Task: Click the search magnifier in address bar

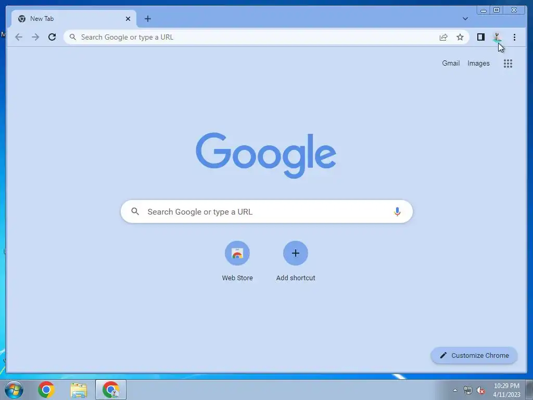Action: point(73,37)
